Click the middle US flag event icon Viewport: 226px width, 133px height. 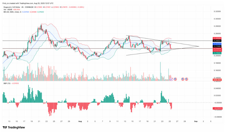pos(183,79)
